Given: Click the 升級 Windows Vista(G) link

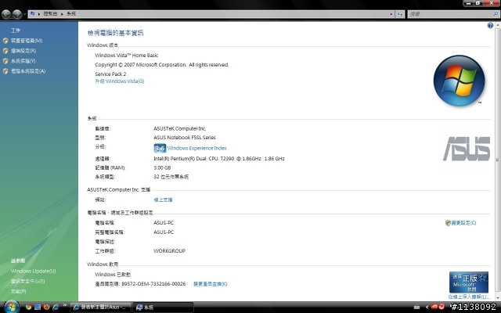Looking at the screenshot, I should pyautogui.click(x=120, y=81).
